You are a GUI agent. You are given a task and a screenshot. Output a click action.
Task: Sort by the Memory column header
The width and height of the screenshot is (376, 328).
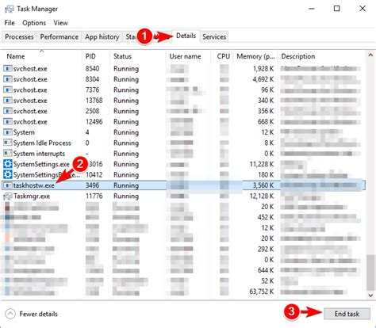tap(255, 56)
